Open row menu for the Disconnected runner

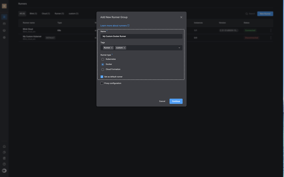coord(271,38)
